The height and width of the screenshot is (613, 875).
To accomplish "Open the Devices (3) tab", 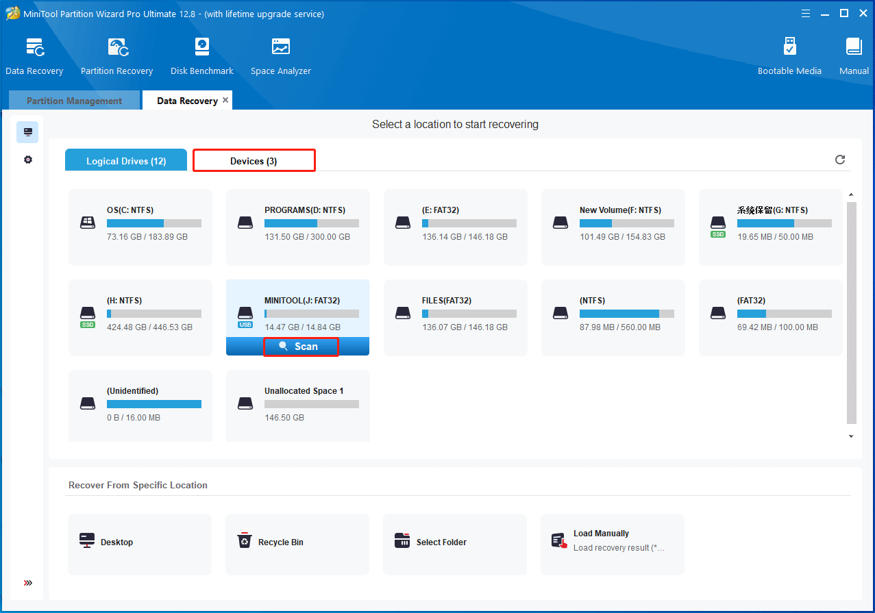I will click(x=254, y=161).
